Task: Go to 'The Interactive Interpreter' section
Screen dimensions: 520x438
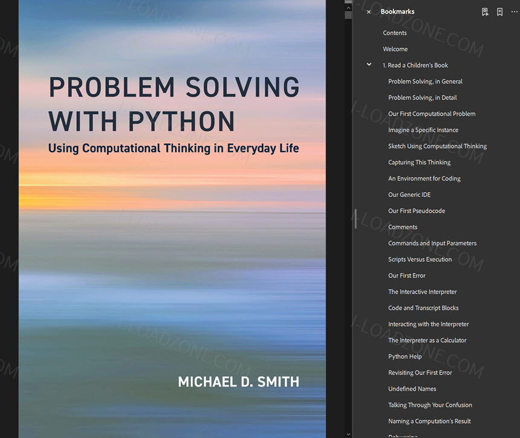Action: tap(422, 292)
